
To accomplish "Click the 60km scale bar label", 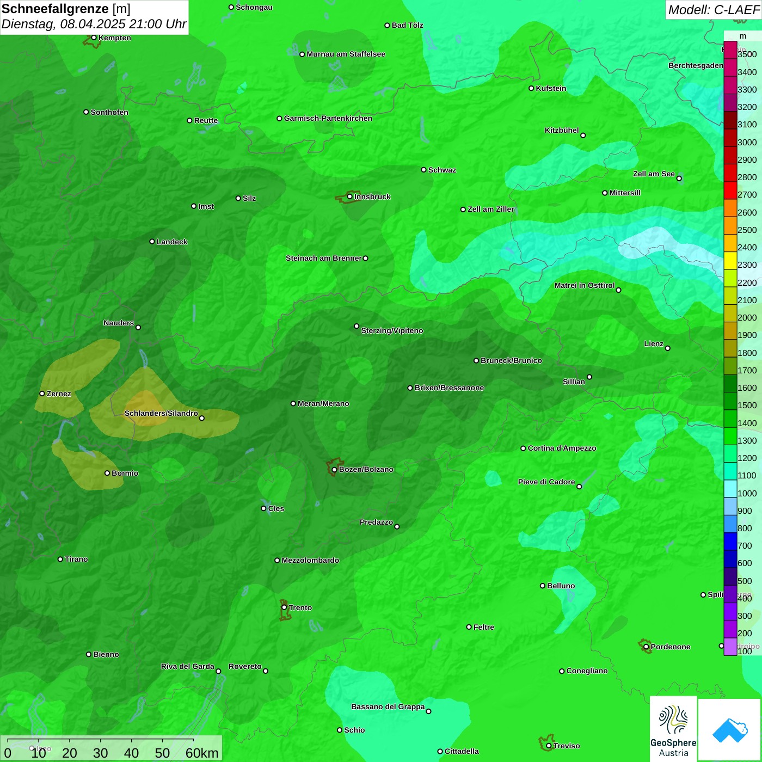I will click(202, 753).
